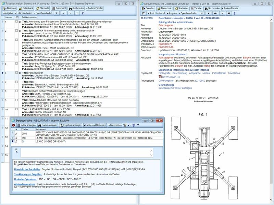Open Liste bearbeiten dropdown
This screenshot has height=205, width=274.
click(23, 13)
